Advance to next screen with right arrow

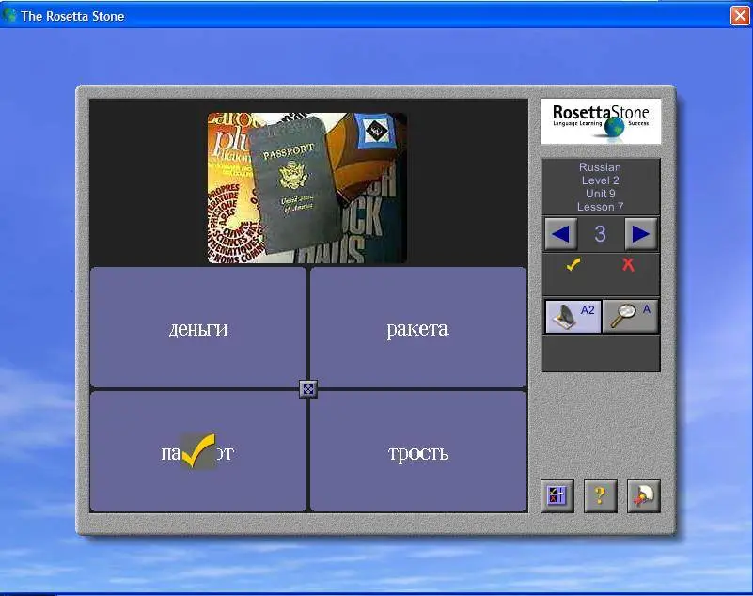coord(641,234)
